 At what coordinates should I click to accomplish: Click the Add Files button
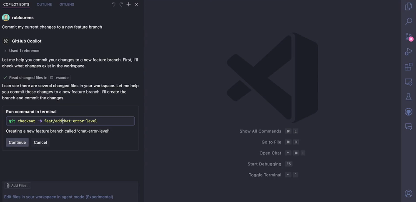point(18,186)
